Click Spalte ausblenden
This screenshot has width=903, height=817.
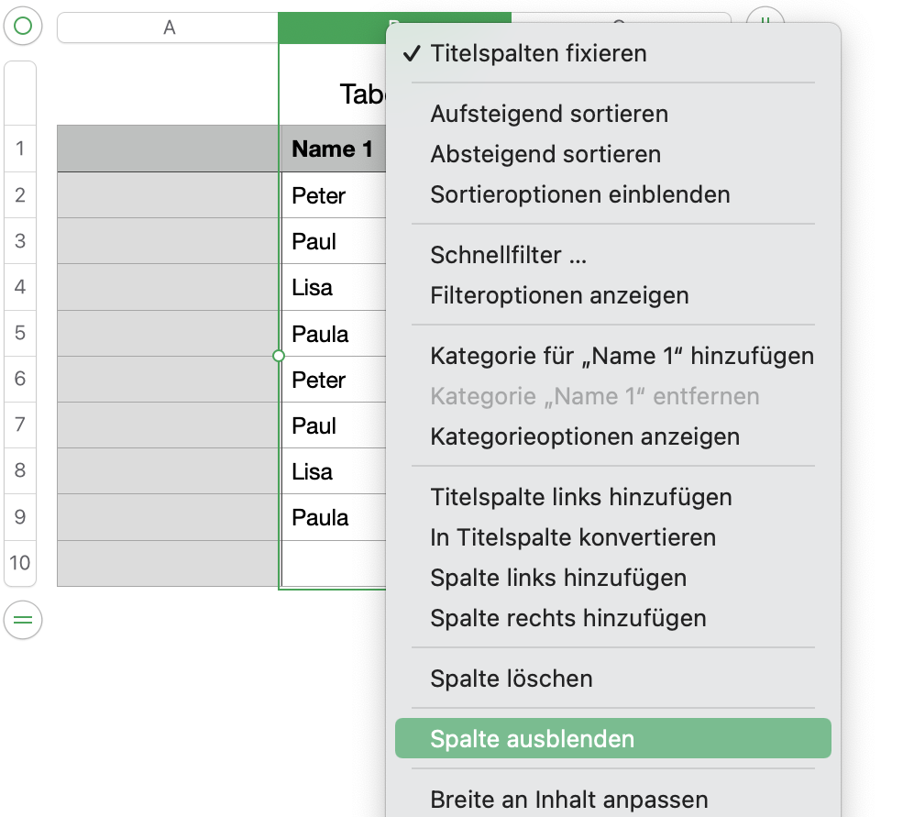pyautogui.click(x=533, y=739)
